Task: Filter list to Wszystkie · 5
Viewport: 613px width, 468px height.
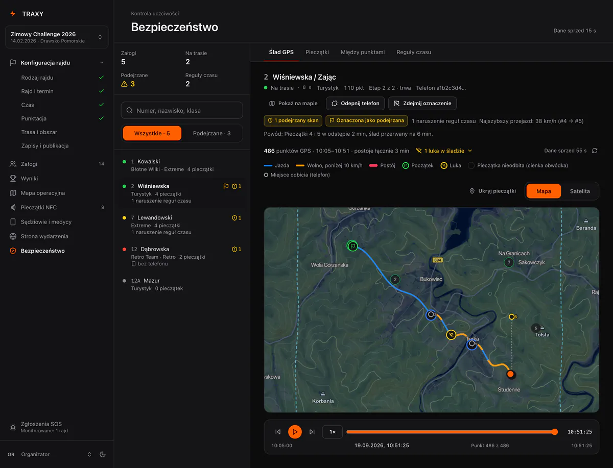Action: (x=152, y=133)
